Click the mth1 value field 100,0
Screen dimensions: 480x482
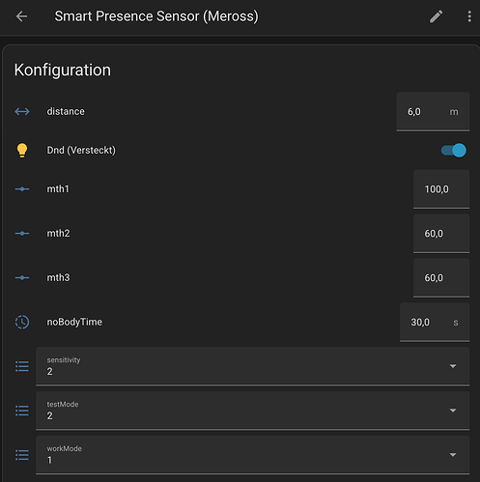[441, 189]
